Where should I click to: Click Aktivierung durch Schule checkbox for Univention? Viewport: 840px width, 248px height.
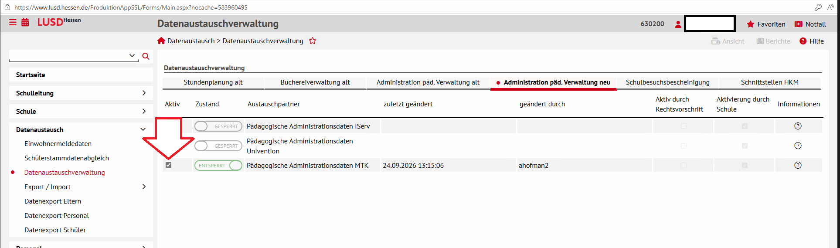tap(745, 146)
